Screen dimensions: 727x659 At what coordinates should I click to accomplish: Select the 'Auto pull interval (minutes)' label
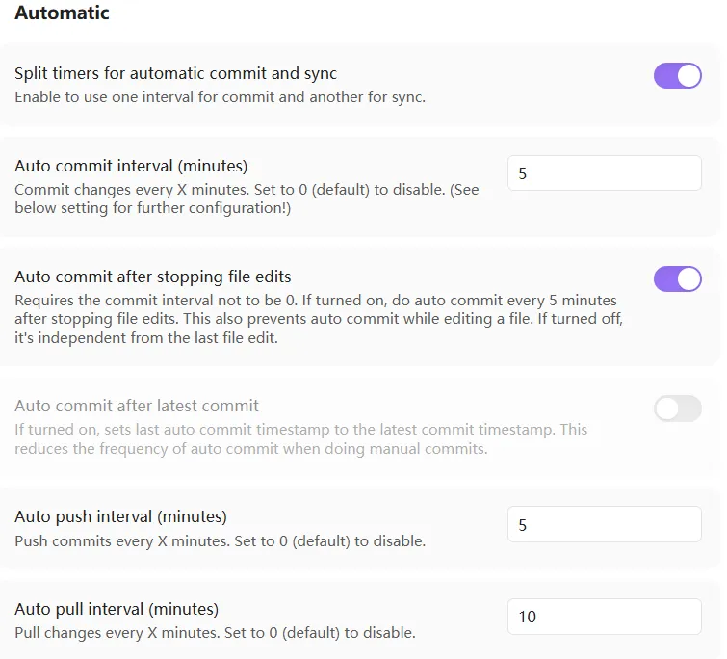pyautogui.click(x=117, y=609)
